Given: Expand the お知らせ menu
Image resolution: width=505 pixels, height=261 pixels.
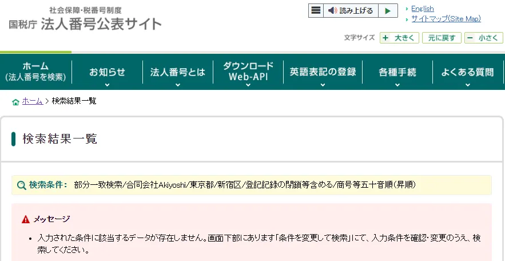Looking at the screenshot, I should point(107,72).
